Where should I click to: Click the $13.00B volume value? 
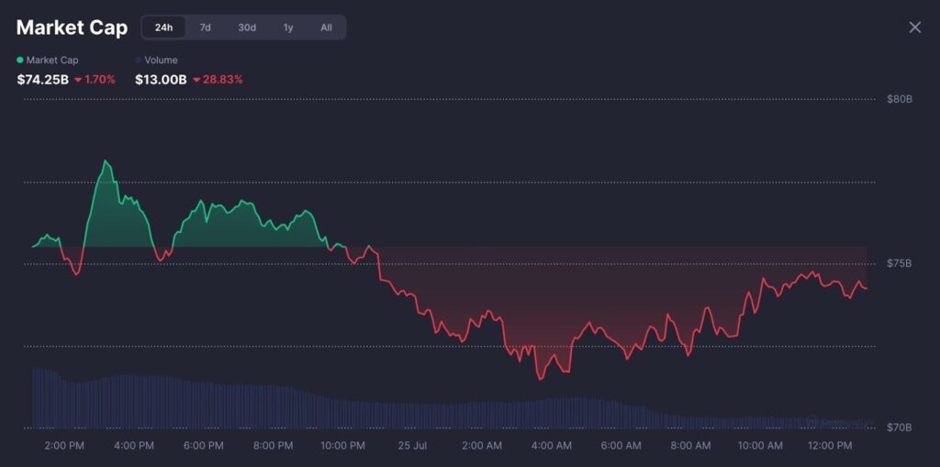pyautogui.click(x=161, y=79)
